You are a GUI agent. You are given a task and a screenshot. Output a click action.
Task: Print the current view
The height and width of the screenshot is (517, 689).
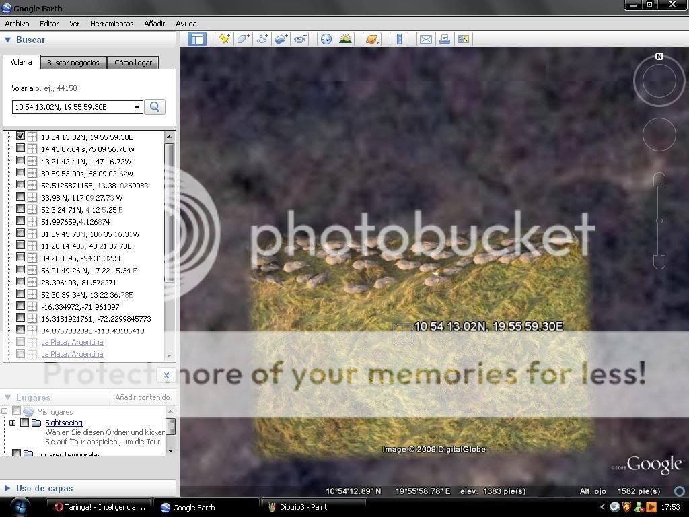pyautogui.click(x=444, y=39)
